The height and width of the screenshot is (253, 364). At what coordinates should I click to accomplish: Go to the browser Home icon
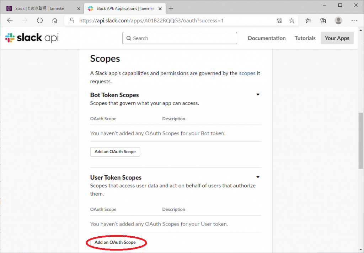coord(55,21)
